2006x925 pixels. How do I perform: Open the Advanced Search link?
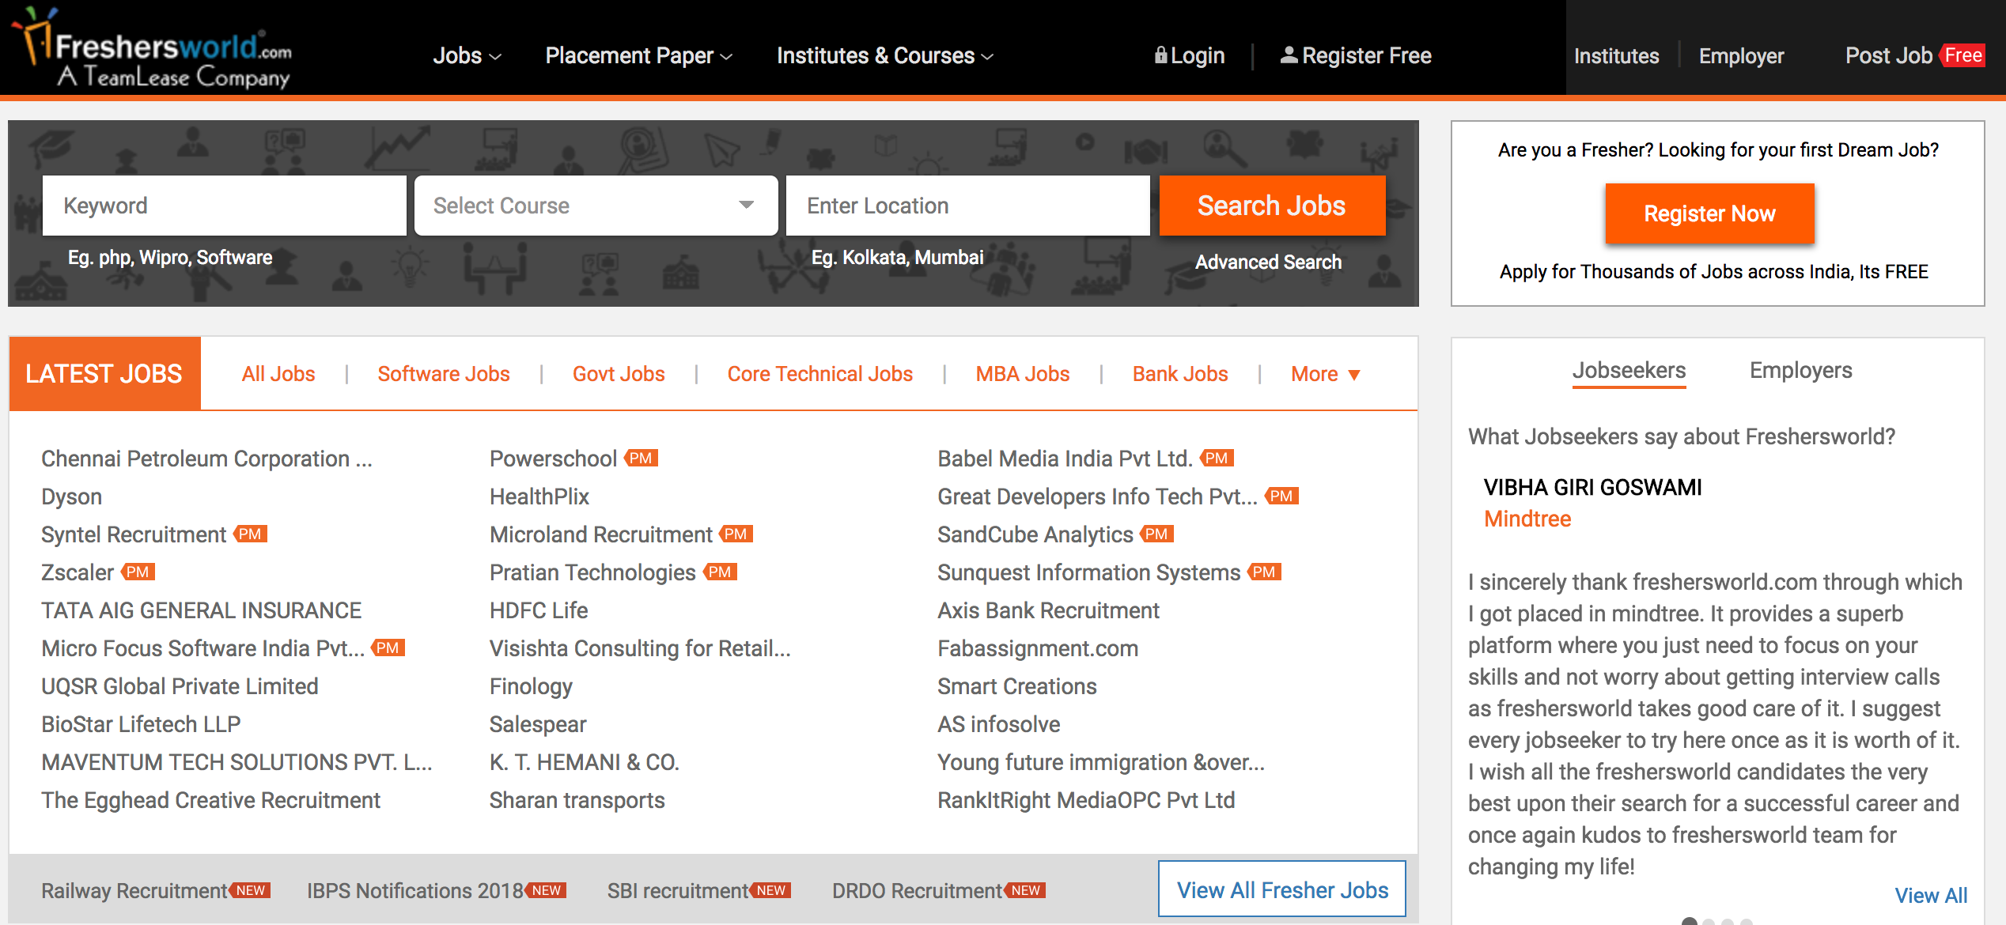(x=1268, y=262)
